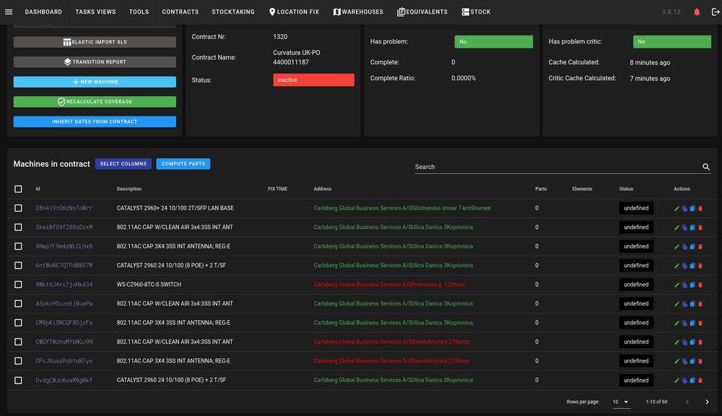Screen dimensions: 722x416
Task: Delete the WS-C2960-8TC-S SWITCH row via trash icon
Action: (x=700, y=285)
